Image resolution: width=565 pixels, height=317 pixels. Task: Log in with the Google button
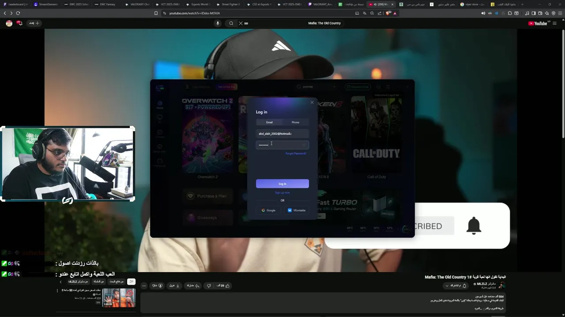(x=268, y=210)
